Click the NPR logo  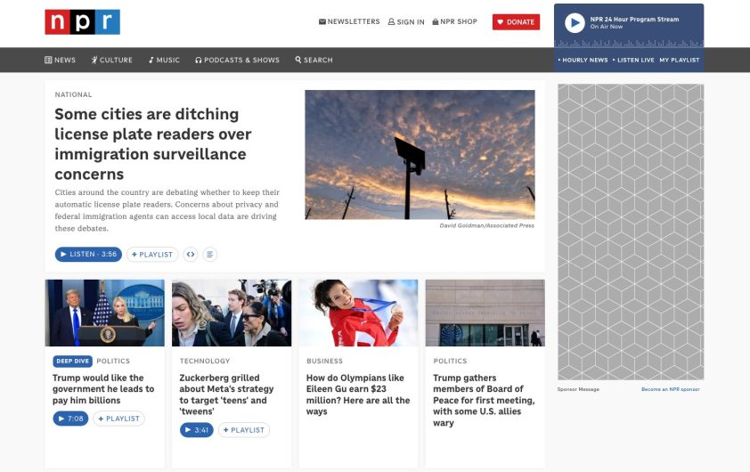point(82,22)
